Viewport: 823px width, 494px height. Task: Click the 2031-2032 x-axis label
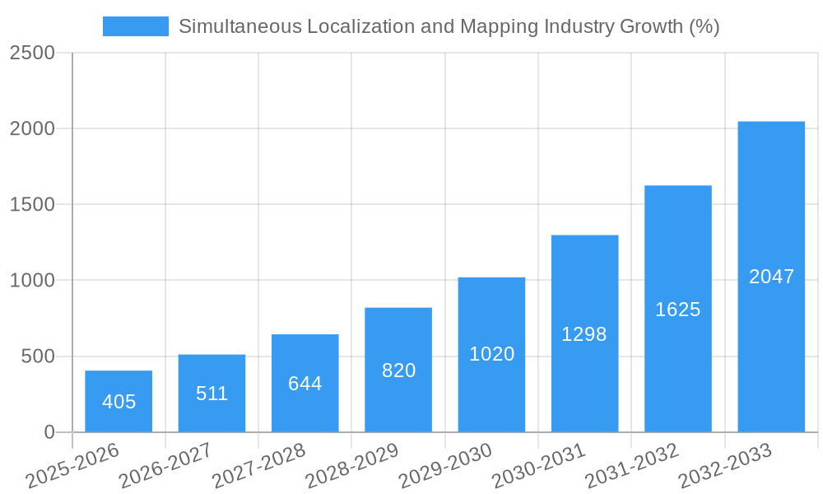tap(633, 465)
